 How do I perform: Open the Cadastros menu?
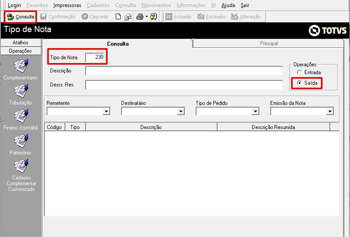click(98, 5)
